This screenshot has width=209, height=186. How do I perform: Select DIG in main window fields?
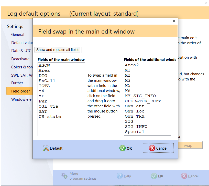(x=61, y=76)
